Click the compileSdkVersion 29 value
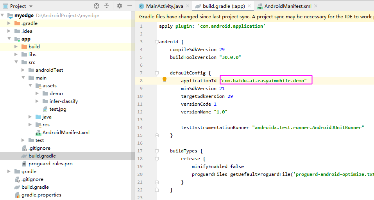The height and width of the screenshot is (200, 374). point(222,50)
